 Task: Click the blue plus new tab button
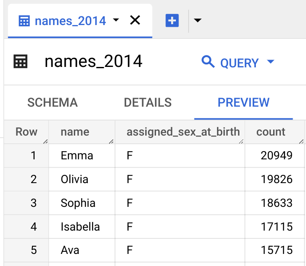[x=172, y=20]
